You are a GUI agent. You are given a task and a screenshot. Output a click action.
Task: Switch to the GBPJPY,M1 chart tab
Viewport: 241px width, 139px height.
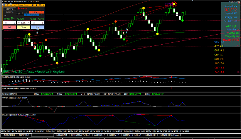click(x=24, y=135)
